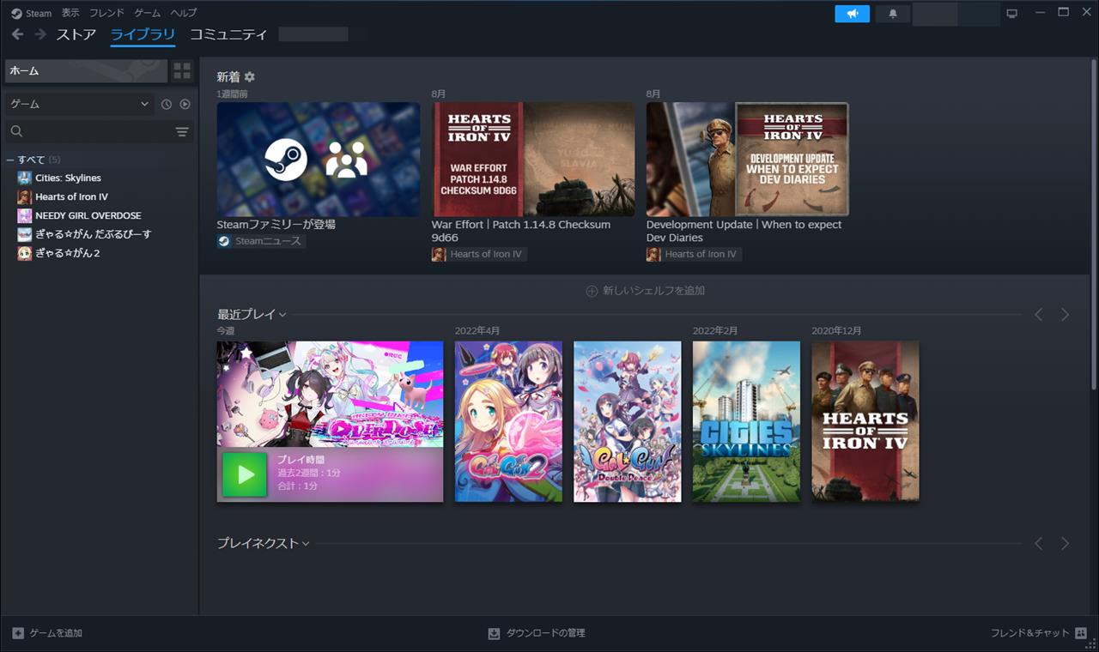This screenshot has height=652, width=1099.
Task: Click the War Effort | Patch 1.14.8 headline
Action: click(521, 231)
